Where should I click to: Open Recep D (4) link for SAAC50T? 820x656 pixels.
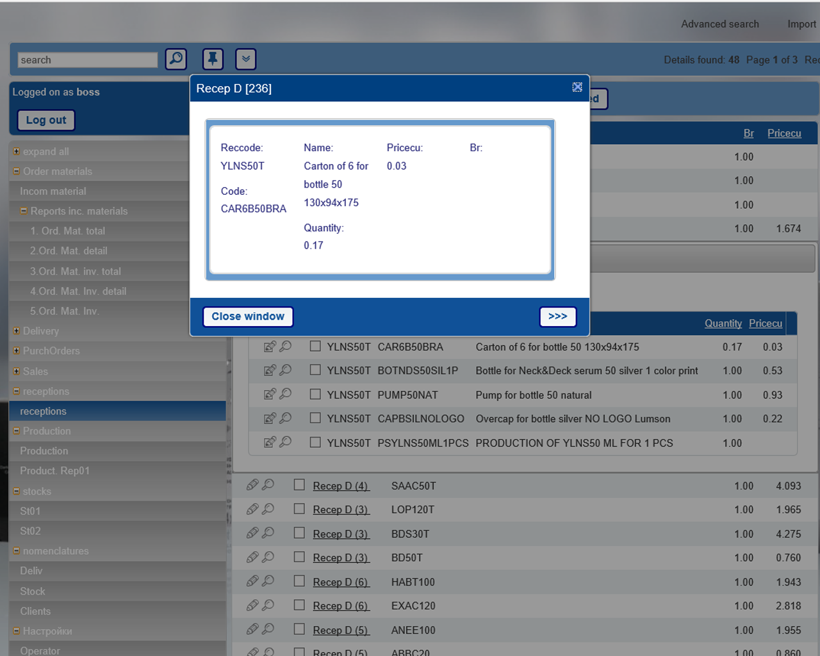341,486
